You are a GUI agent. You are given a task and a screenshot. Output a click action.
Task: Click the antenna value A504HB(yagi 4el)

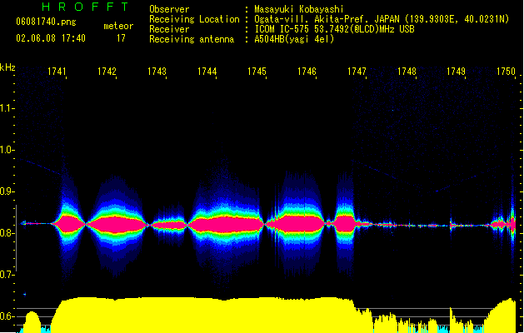coord(294,39)
